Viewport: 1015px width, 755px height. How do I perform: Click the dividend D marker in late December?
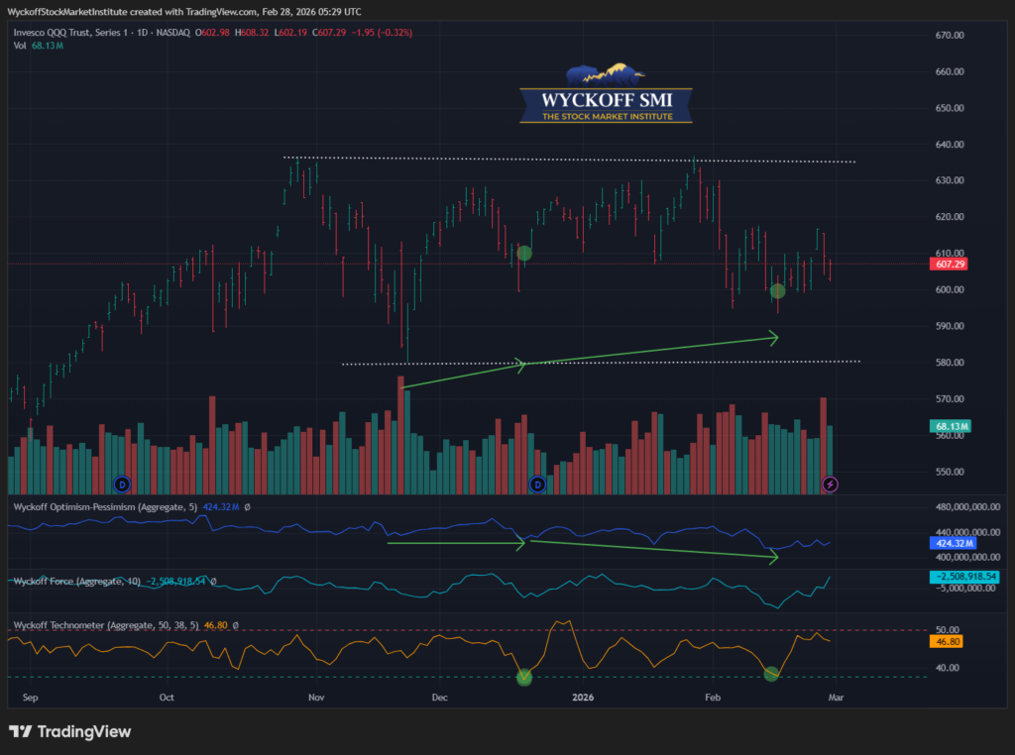[538, 484]
